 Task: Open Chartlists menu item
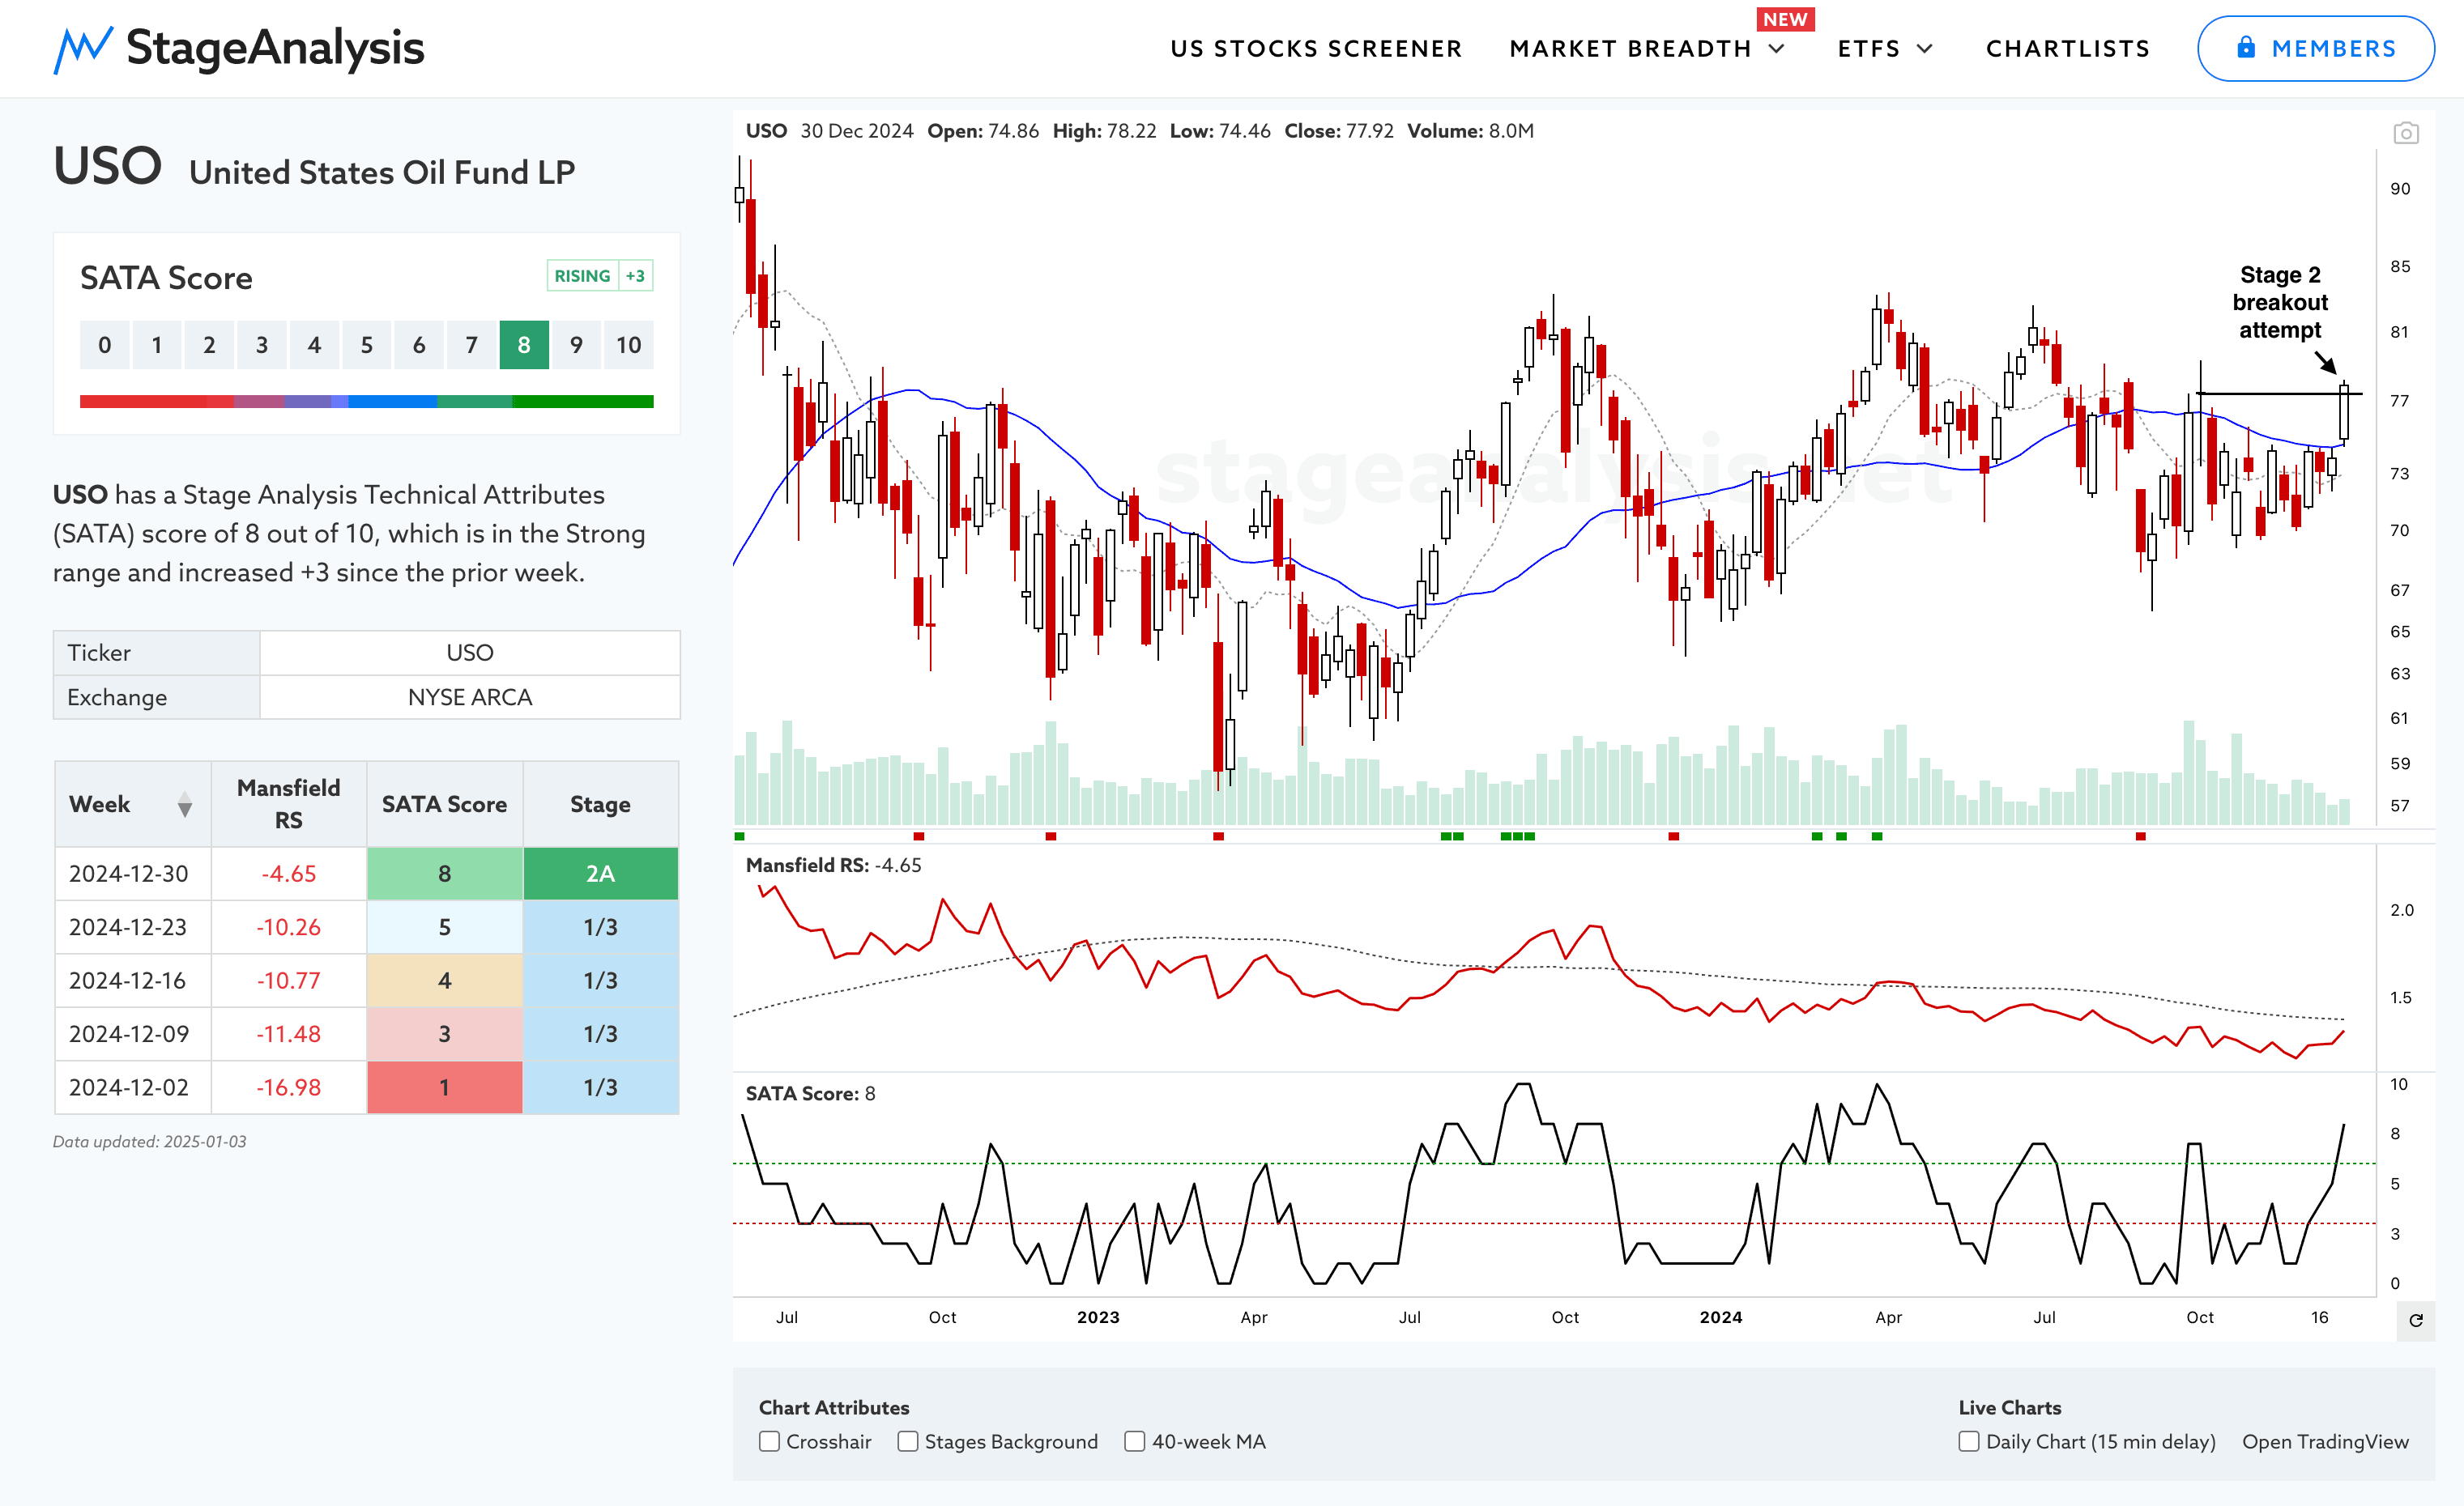click(2067, 48)
